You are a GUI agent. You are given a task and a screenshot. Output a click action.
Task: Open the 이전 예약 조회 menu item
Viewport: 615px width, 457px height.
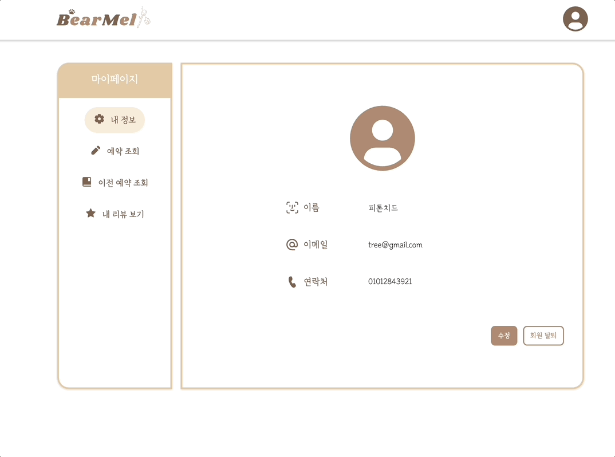click(x=115, y=183)
